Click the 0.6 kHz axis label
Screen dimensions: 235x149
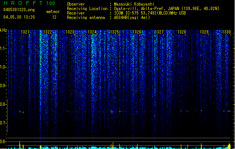[x=3, y=142]
